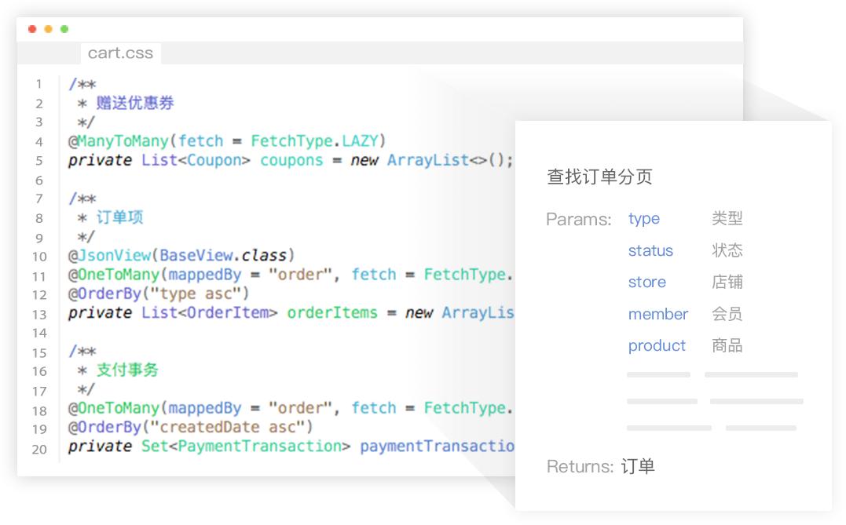
Task: Click the 类型 description next to type
Action: (727, 218)
